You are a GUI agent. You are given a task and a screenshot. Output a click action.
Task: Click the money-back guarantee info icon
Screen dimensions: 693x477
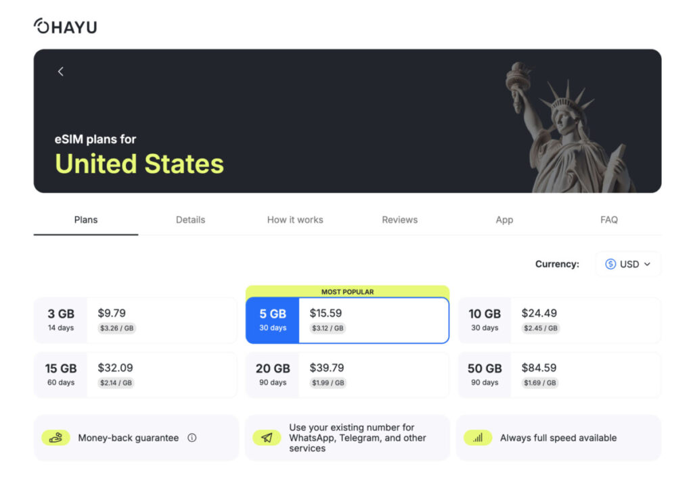tap(192, 438)
